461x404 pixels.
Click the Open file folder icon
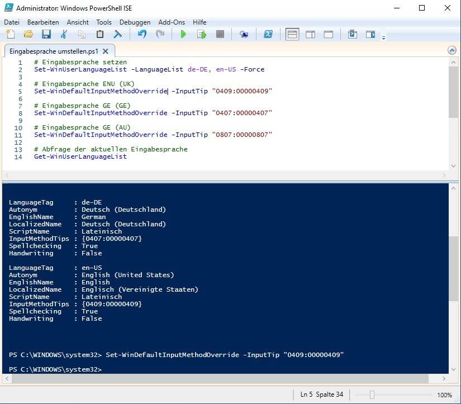click(x=28, y=35)
